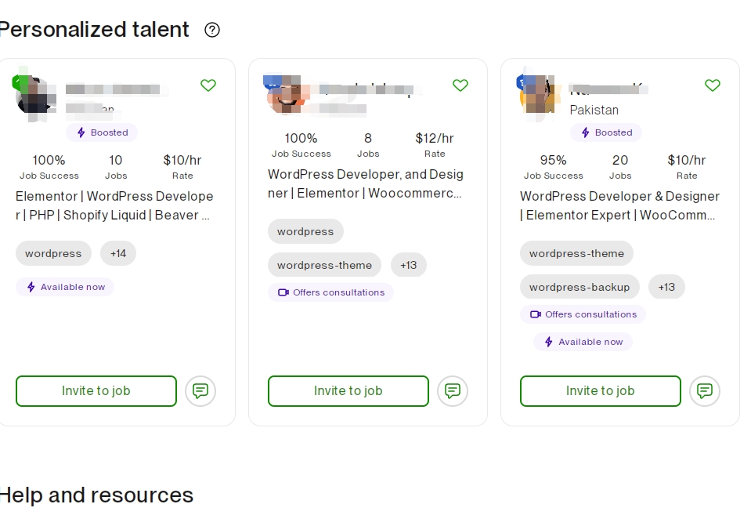Invite the 95% Job Success freelancer to job
Image resolution: width=751 pixels, height=515 pixels.
601,391
